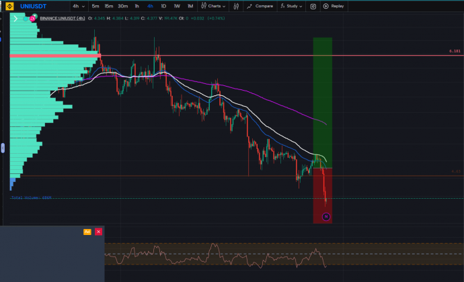
Task: Expand the 4h timeframe dropdown
Action: click(x=78, y=6)
